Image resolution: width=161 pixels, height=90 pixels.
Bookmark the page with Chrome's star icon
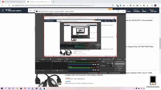click(x=113, y=5)
